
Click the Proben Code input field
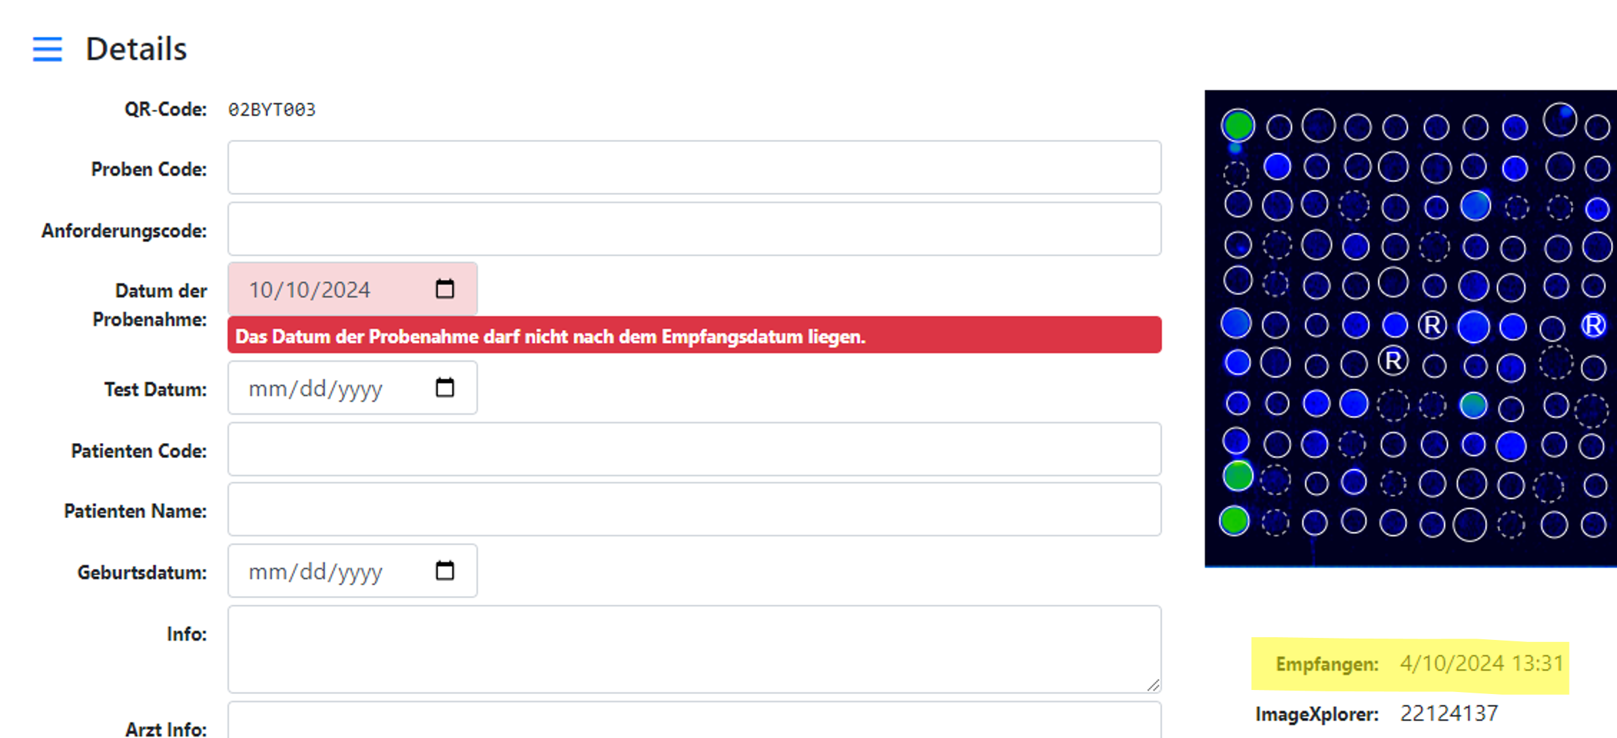(x=694, y=168)
